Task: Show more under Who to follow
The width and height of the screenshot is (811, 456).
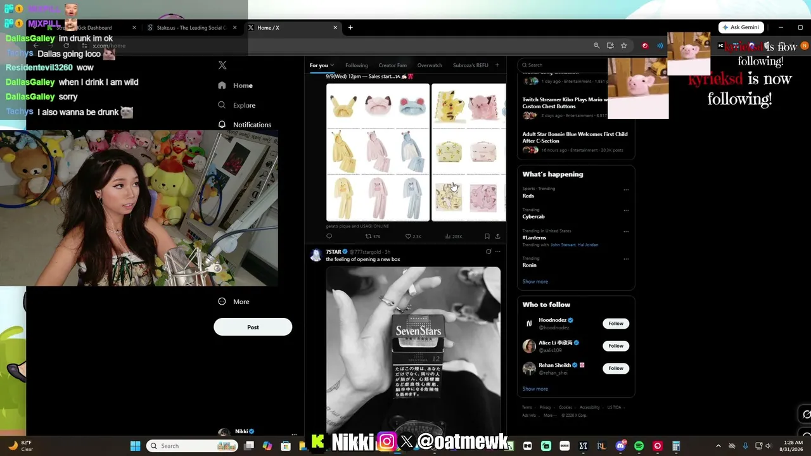Action: pos(535,389)
